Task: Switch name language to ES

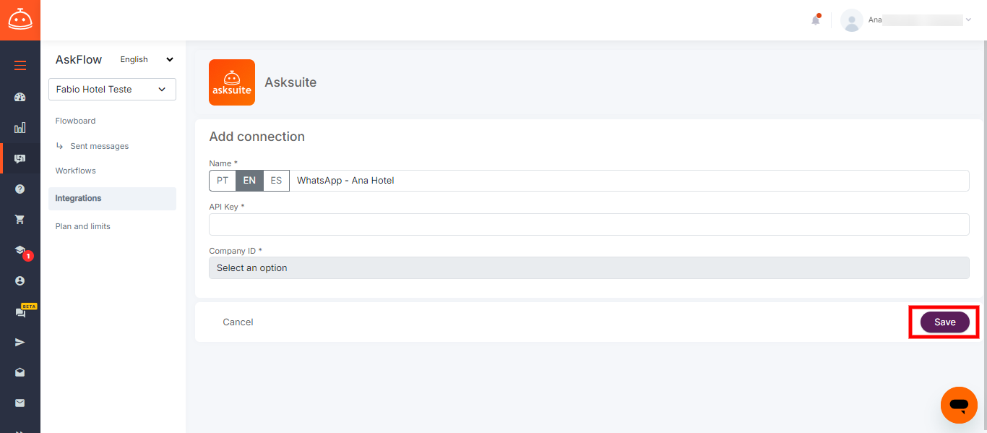Action: 276,181
